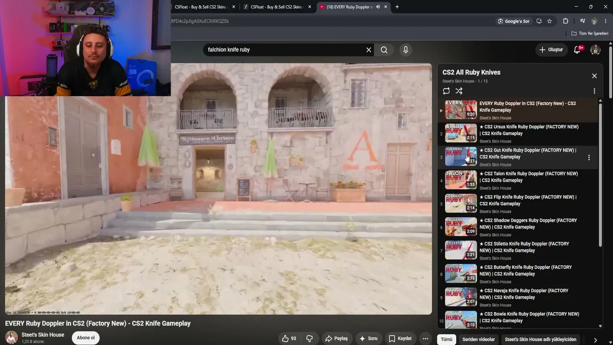Screen dimensions: 613x345
Task: Open the Chrome media controls icon
Action: click(x=582, y=21)
